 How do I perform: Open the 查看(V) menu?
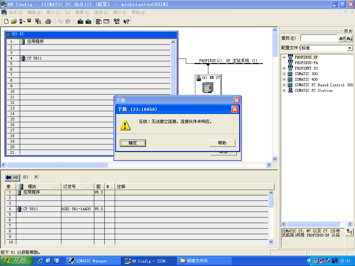tap(83, 12)
